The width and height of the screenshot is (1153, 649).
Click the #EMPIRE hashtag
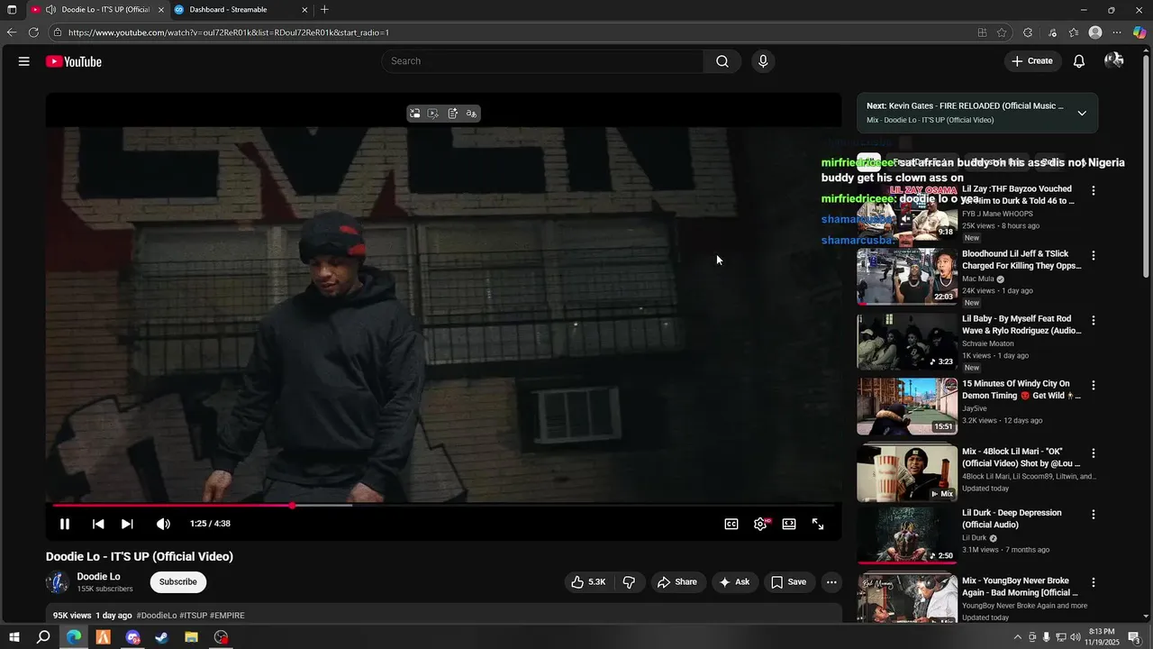pos(227,616)
